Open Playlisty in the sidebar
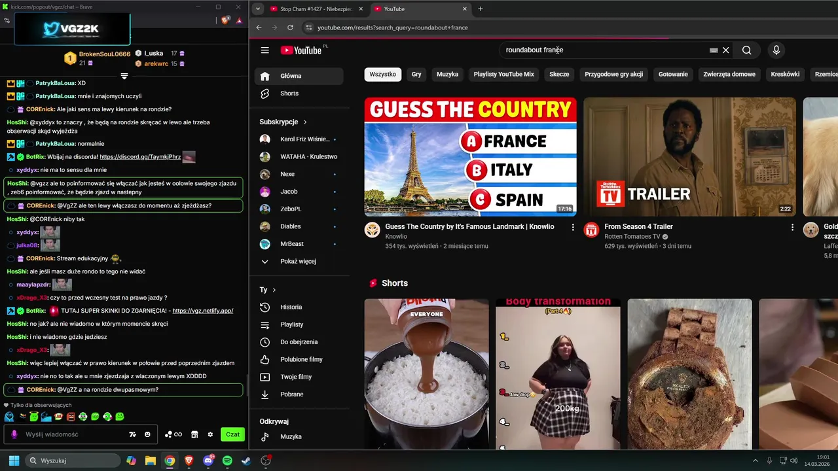This screenshot has height=471, width=838. tap(299, 324)
